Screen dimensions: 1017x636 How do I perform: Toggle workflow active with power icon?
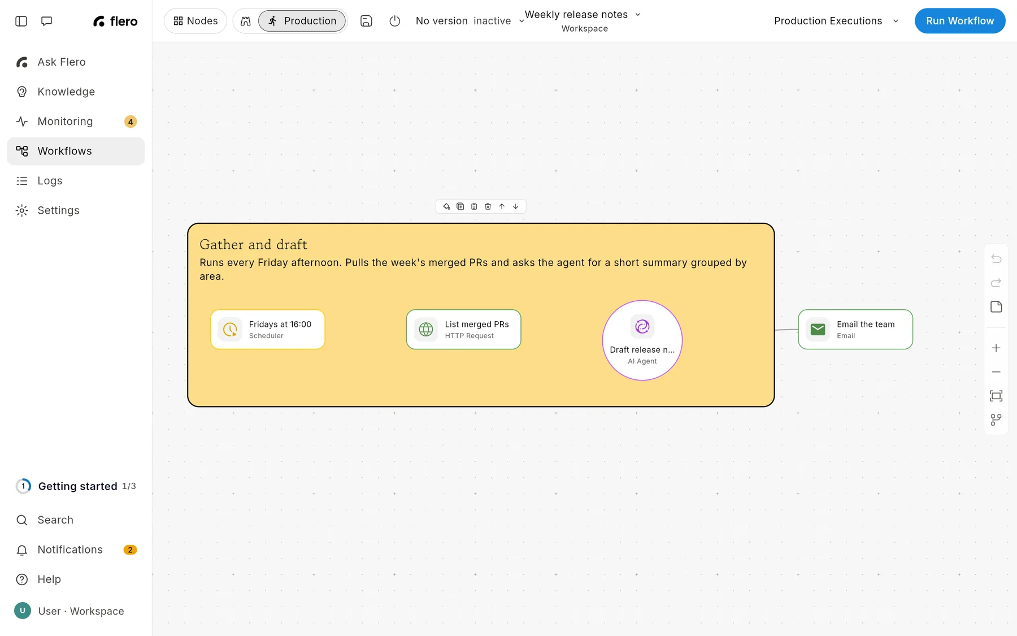tap(395, 21)
